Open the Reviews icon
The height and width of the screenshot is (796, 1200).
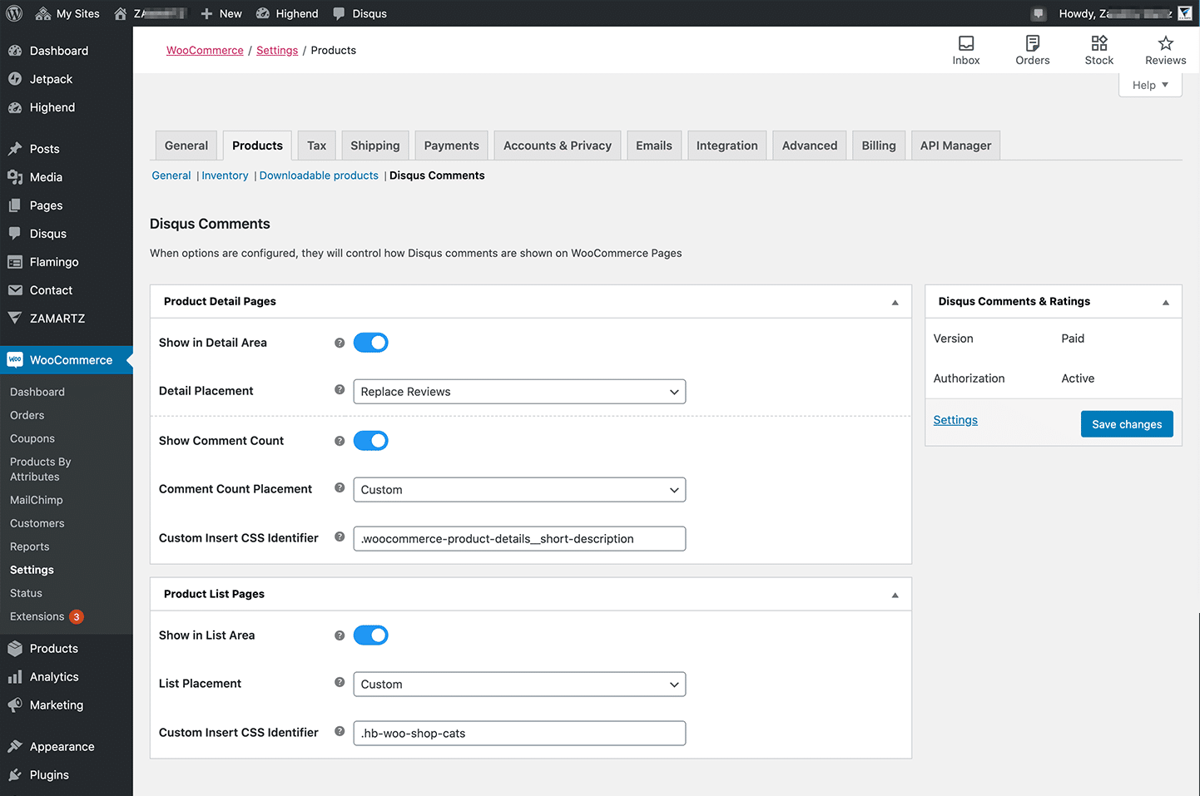tap(1164, 49)
